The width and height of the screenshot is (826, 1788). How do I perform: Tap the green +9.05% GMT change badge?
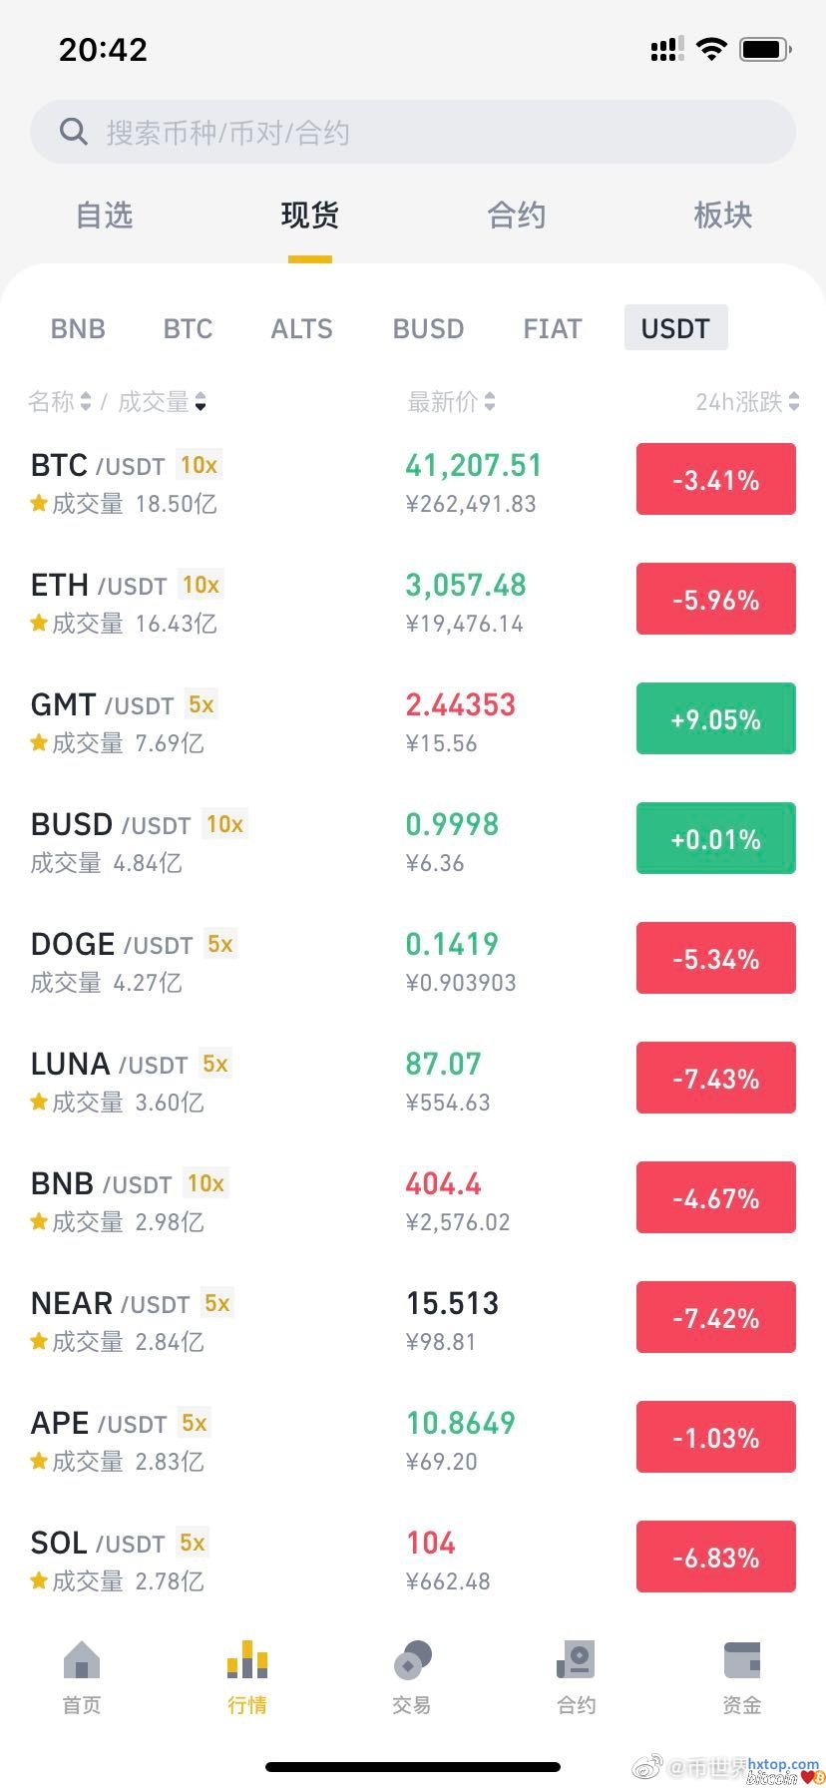point(715,719)
